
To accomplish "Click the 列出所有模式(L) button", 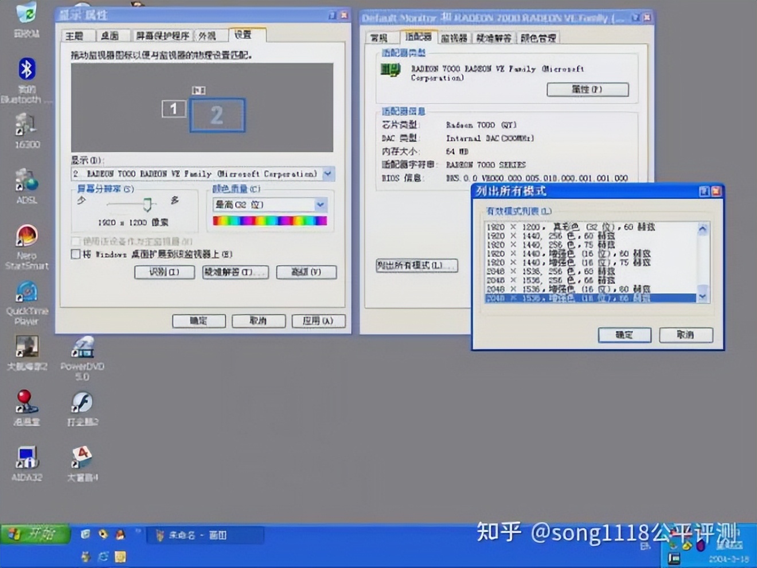I will click(417, 266).
